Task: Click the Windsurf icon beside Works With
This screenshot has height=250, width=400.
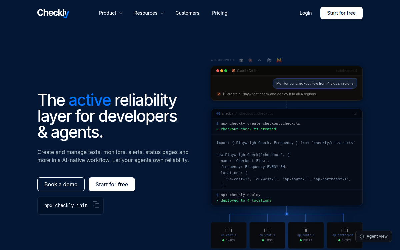Action: tap(260, 60)
